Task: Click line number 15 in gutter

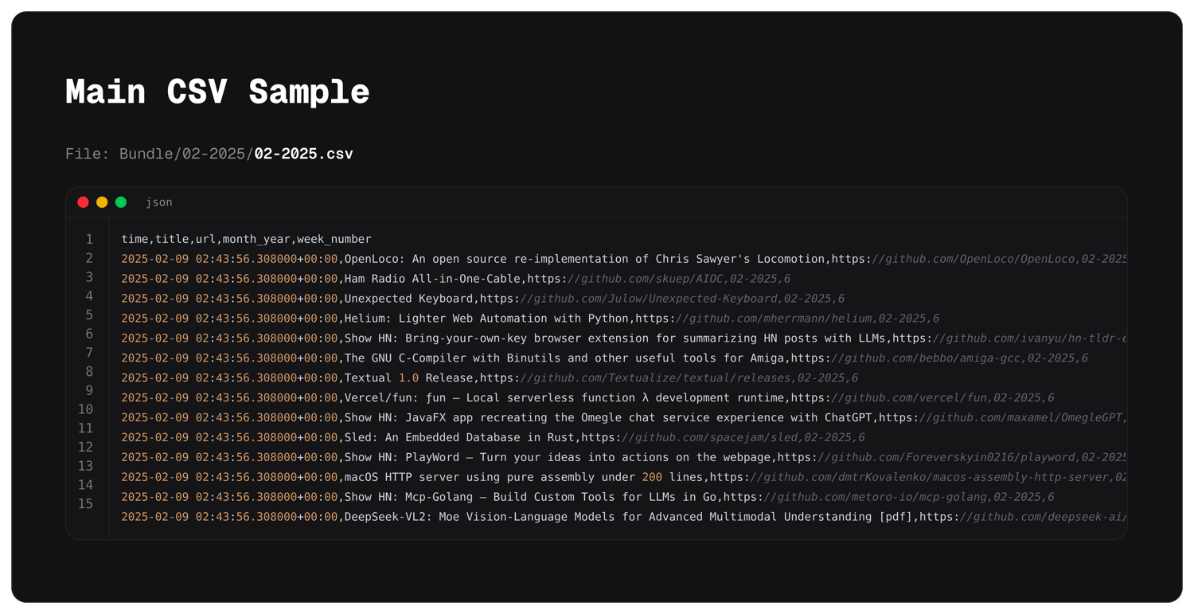Action: pos(85,503)
